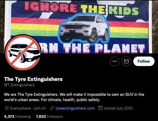Click the Everywhere - join in! location text
This screenshot has width=158, height=121.
tap(28, 108)
